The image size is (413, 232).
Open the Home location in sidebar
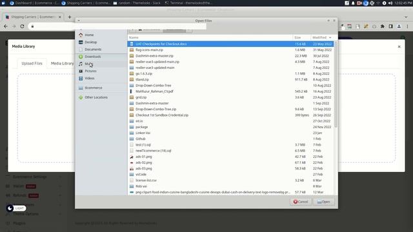[89, 35]
